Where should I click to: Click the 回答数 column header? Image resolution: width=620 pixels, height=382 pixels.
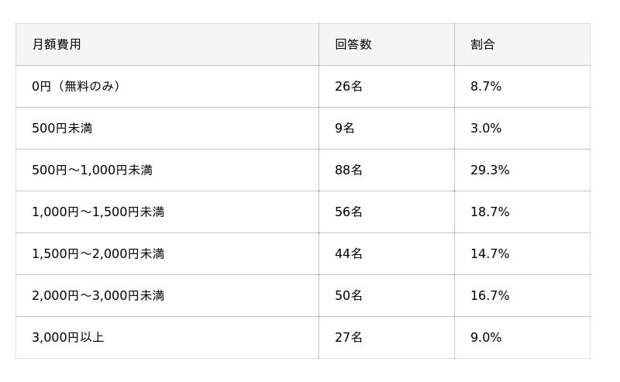pyautogui.click(x=353, y=44)
